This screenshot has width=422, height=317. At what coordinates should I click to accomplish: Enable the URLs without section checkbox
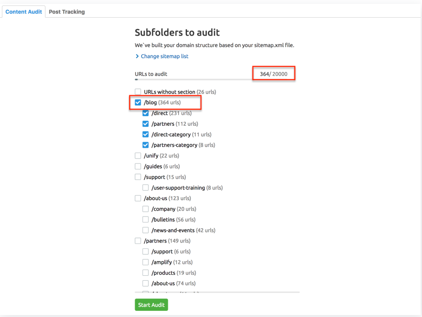click(x=138, y=92)
